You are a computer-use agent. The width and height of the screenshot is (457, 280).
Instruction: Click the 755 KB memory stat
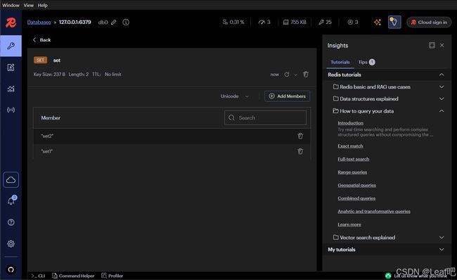[295, 23]
